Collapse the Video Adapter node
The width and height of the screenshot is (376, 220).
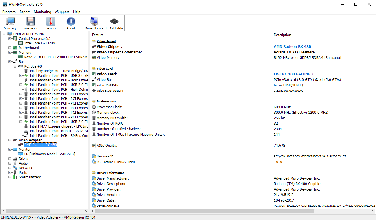tap(10, 140)
